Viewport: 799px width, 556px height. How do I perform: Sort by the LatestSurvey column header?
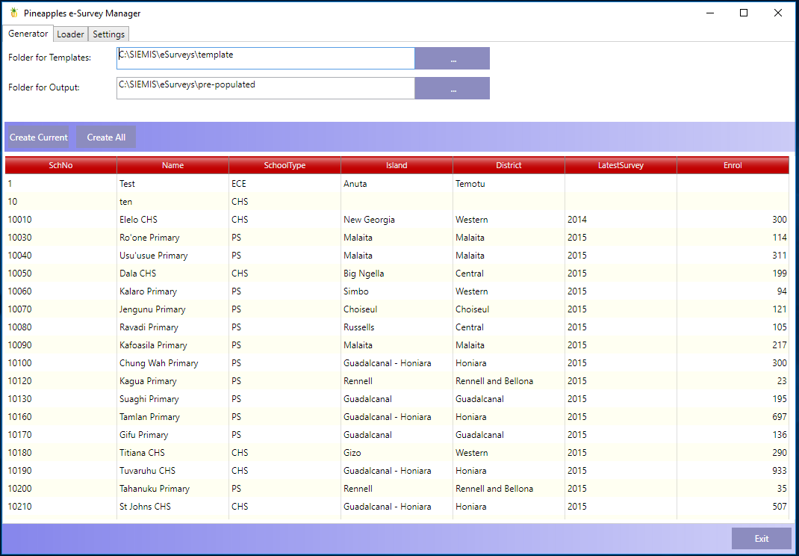[x=621, y=165]
